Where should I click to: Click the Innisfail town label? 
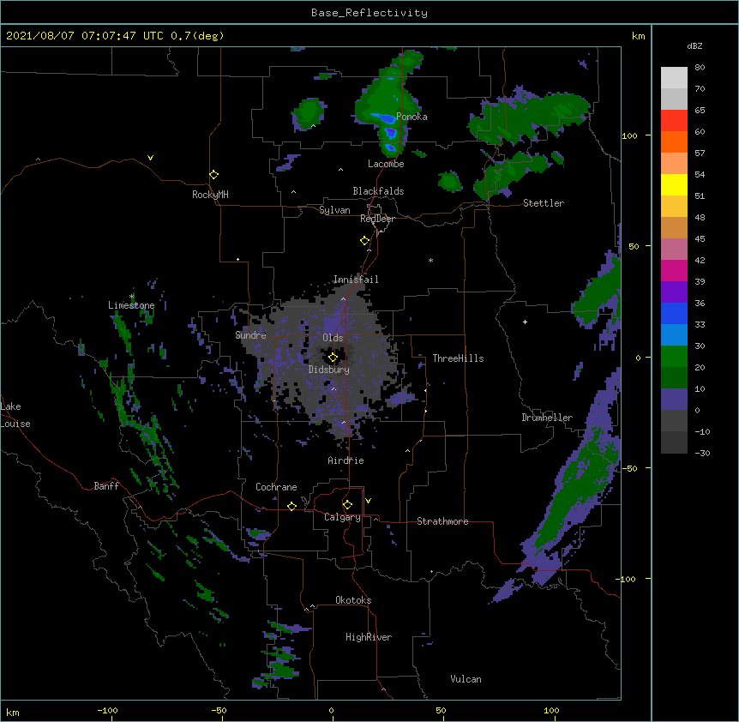(356, 280)
